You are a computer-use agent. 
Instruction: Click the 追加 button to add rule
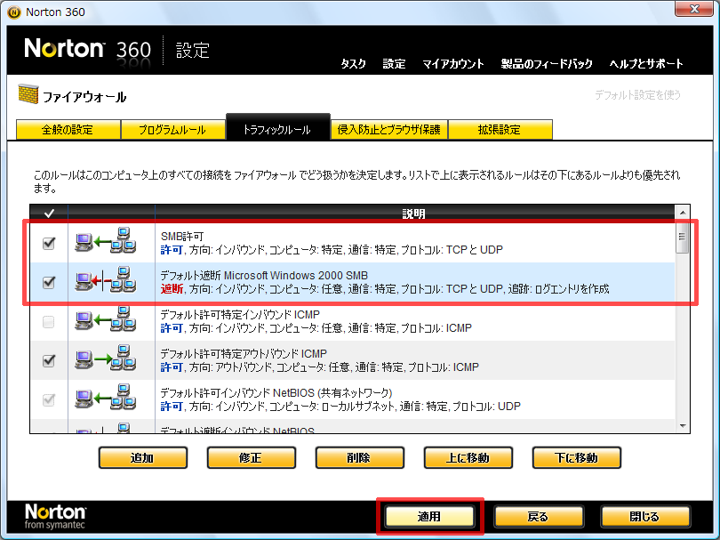pyautogui.click(x=142, y=458)
